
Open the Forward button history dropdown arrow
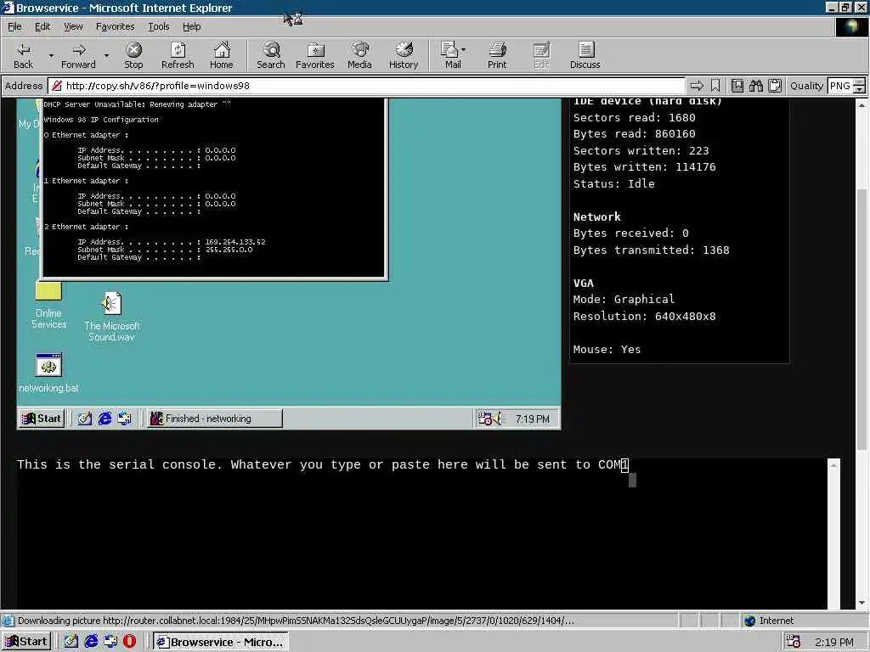tap(106, 55)
